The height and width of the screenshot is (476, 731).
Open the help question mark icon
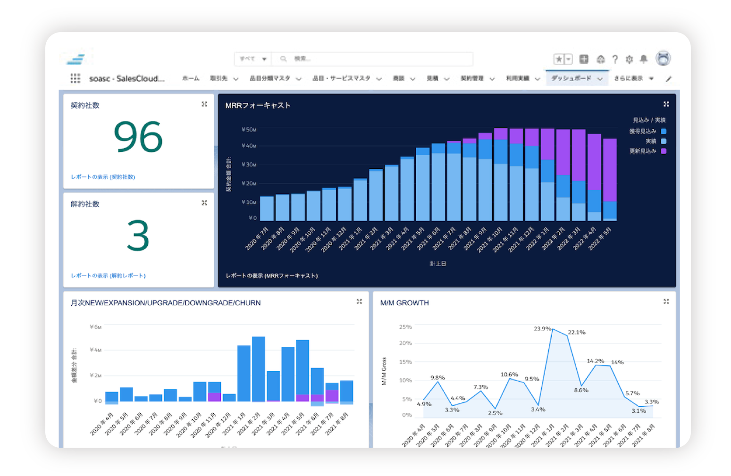(615, 59)
